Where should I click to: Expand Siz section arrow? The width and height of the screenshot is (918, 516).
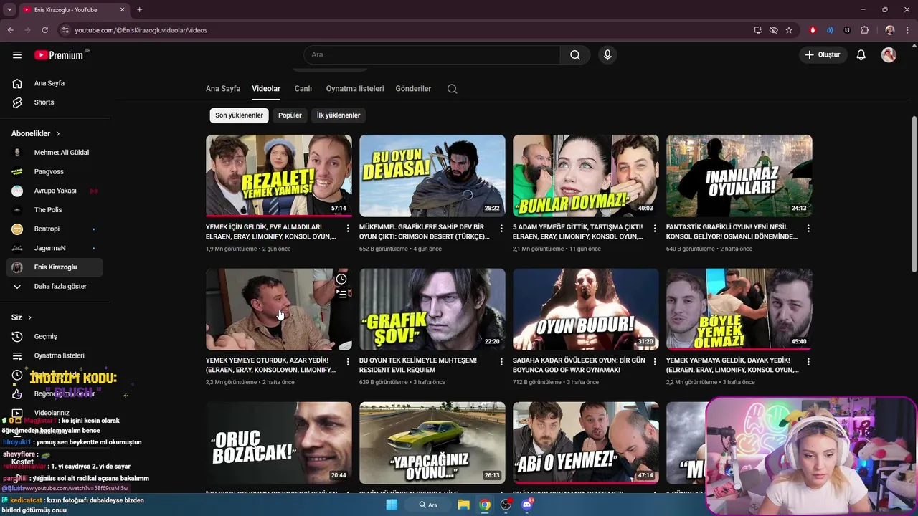29,317
